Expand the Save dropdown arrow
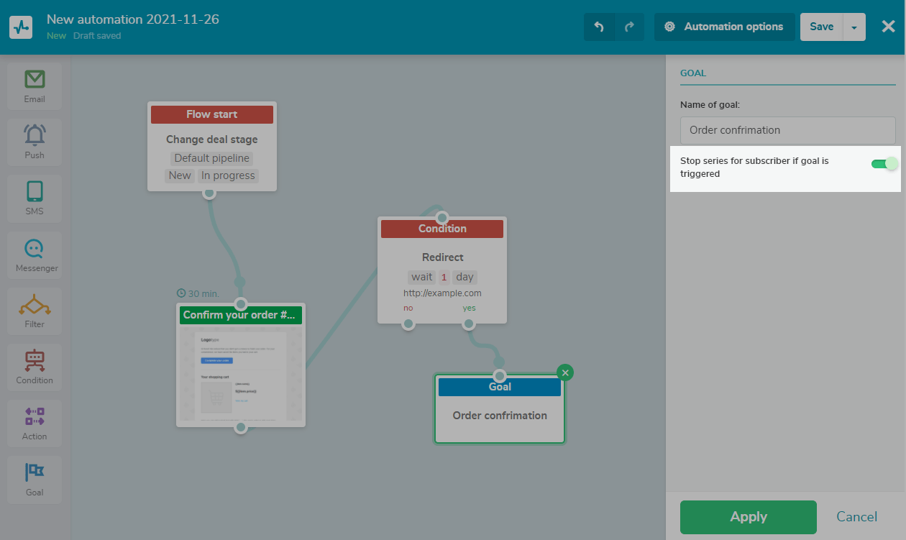 pos(854,27)
